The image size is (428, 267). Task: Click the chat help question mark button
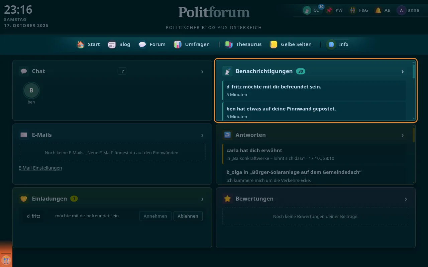[x=122, y=71]
